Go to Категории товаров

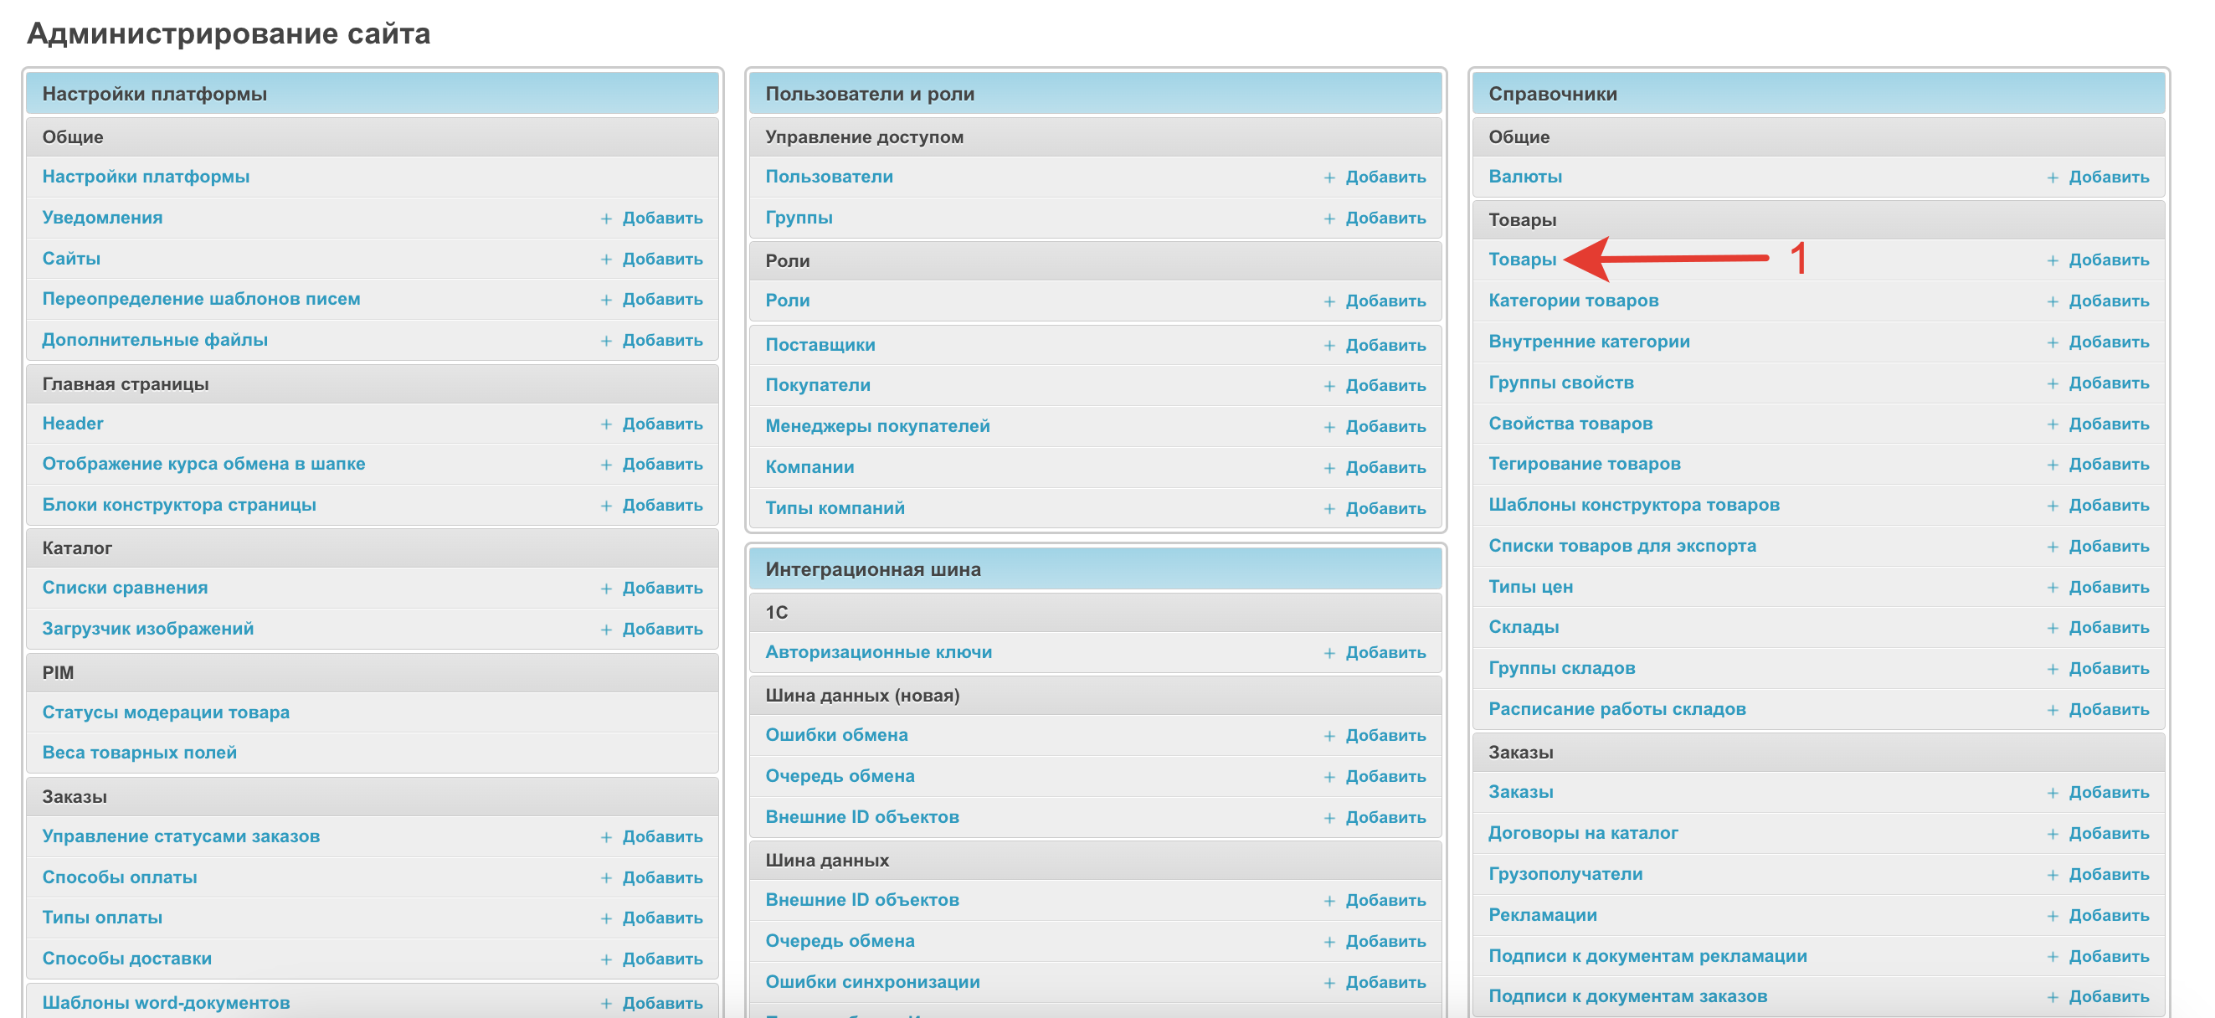click(1573, 300)
